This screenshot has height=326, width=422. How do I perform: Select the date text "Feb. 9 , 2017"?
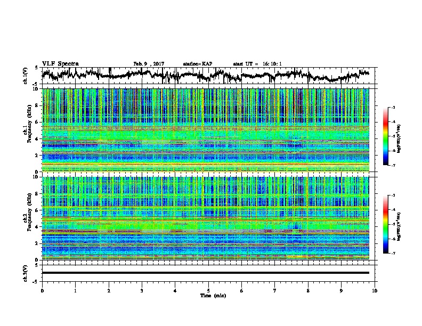click(x=149, y=64)
